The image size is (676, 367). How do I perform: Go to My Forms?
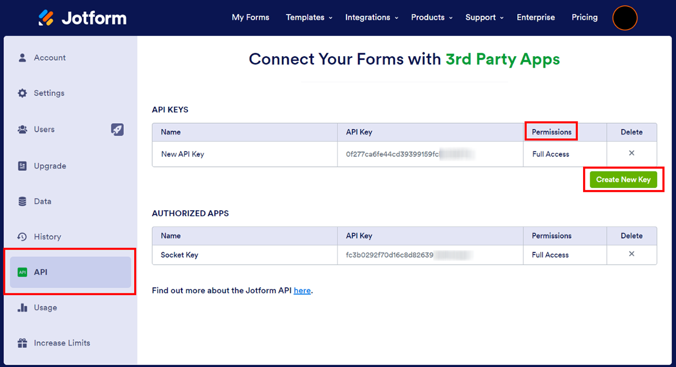250,17
